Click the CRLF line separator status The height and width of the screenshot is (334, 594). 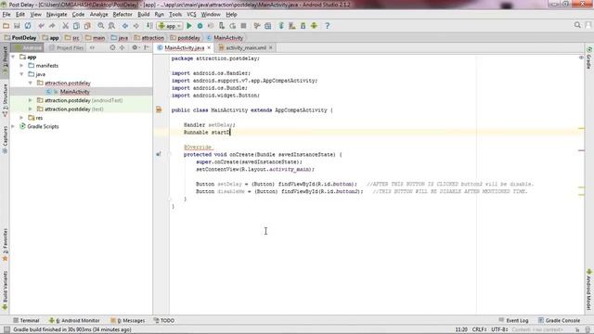click(479, 329)
